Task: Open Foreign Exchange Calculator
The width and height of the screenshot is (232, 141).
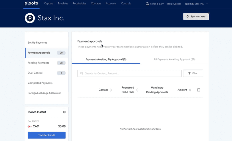Action: (44, 93)
